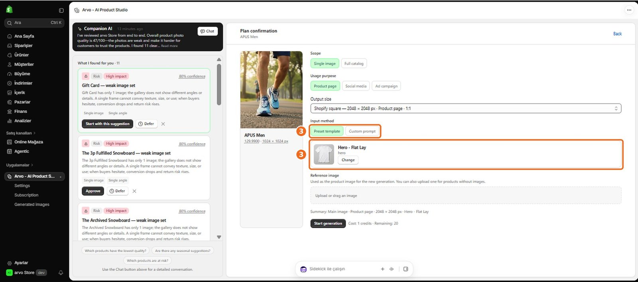
Task: Open Müşteriler section
Action: (24, 65)
